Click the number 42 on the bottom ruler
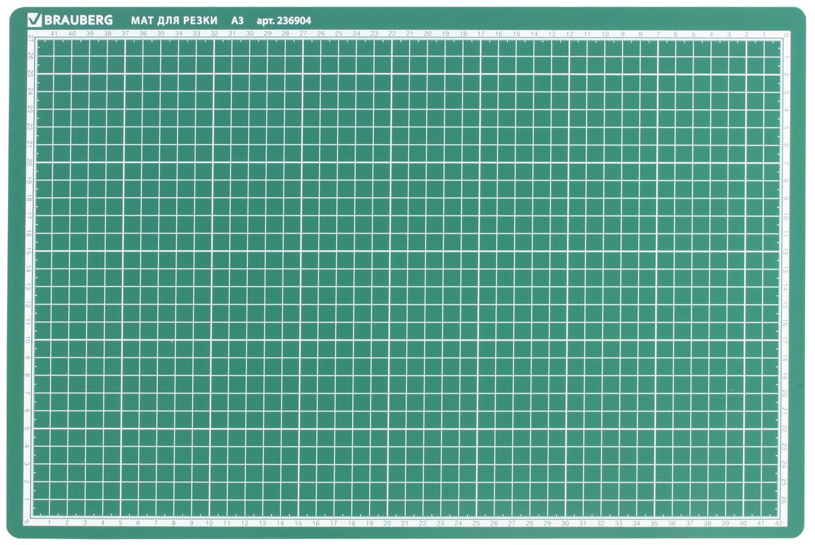This screenshot has width=815, height=545. tap(779, 522)
